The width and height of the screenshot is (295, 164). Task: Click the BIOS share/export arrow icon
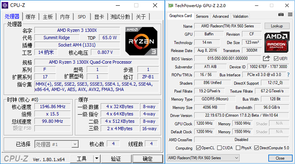click(x=266, y=58)
